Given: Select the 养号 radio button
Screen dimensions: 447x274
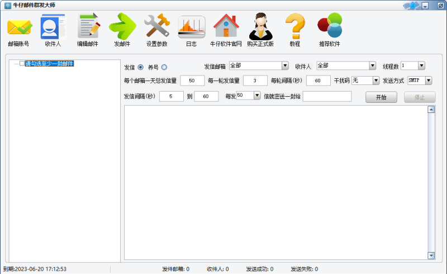Looking at the screenshot, I should click(x=164, y=67).
